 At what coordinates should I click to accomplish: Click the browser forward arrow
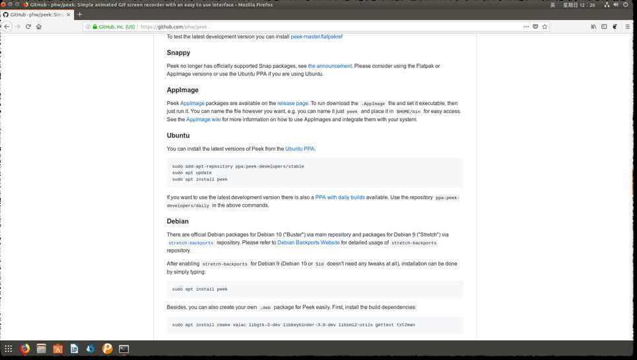click(17, 26)
